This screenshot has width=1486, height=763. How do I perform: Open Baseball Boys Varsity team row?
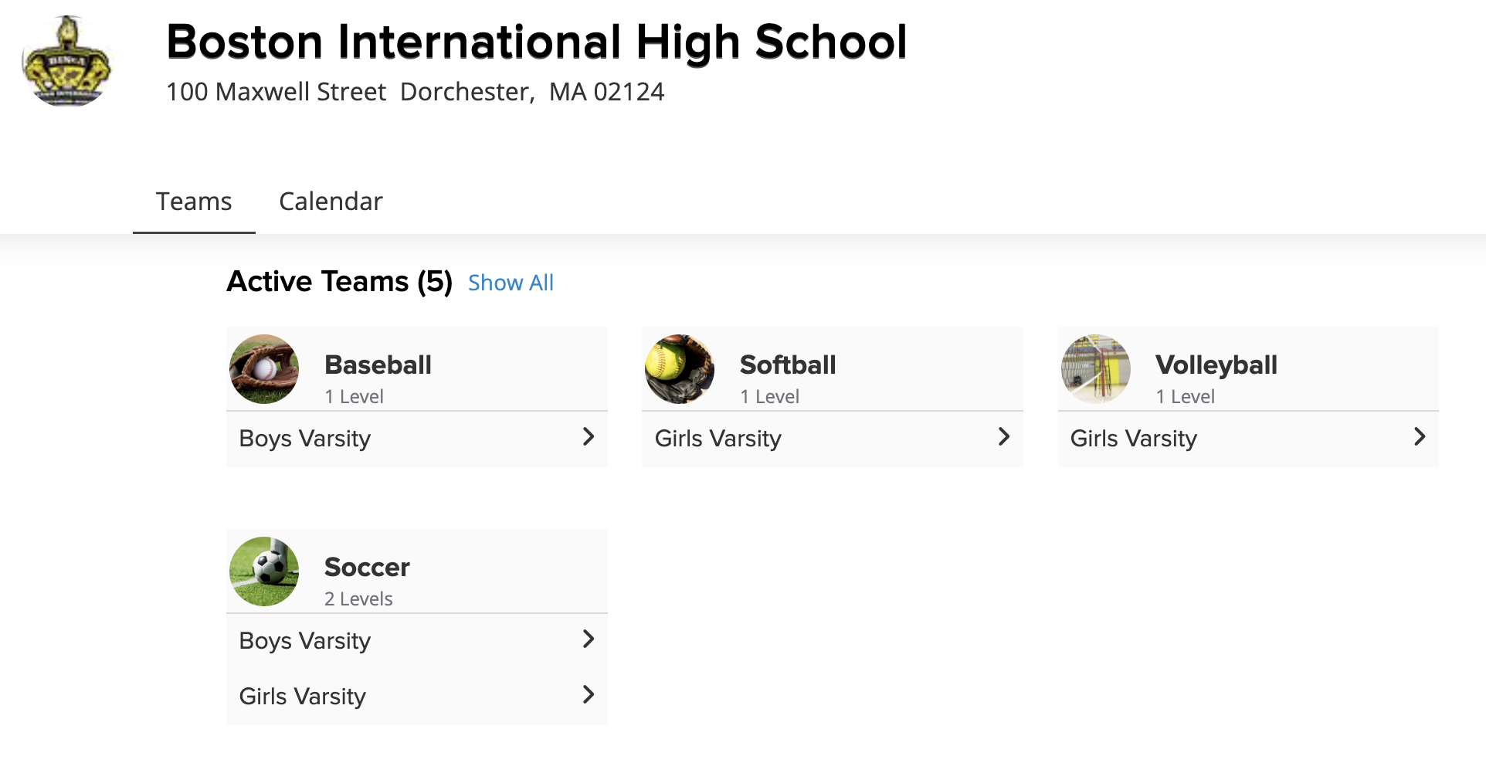417,439
